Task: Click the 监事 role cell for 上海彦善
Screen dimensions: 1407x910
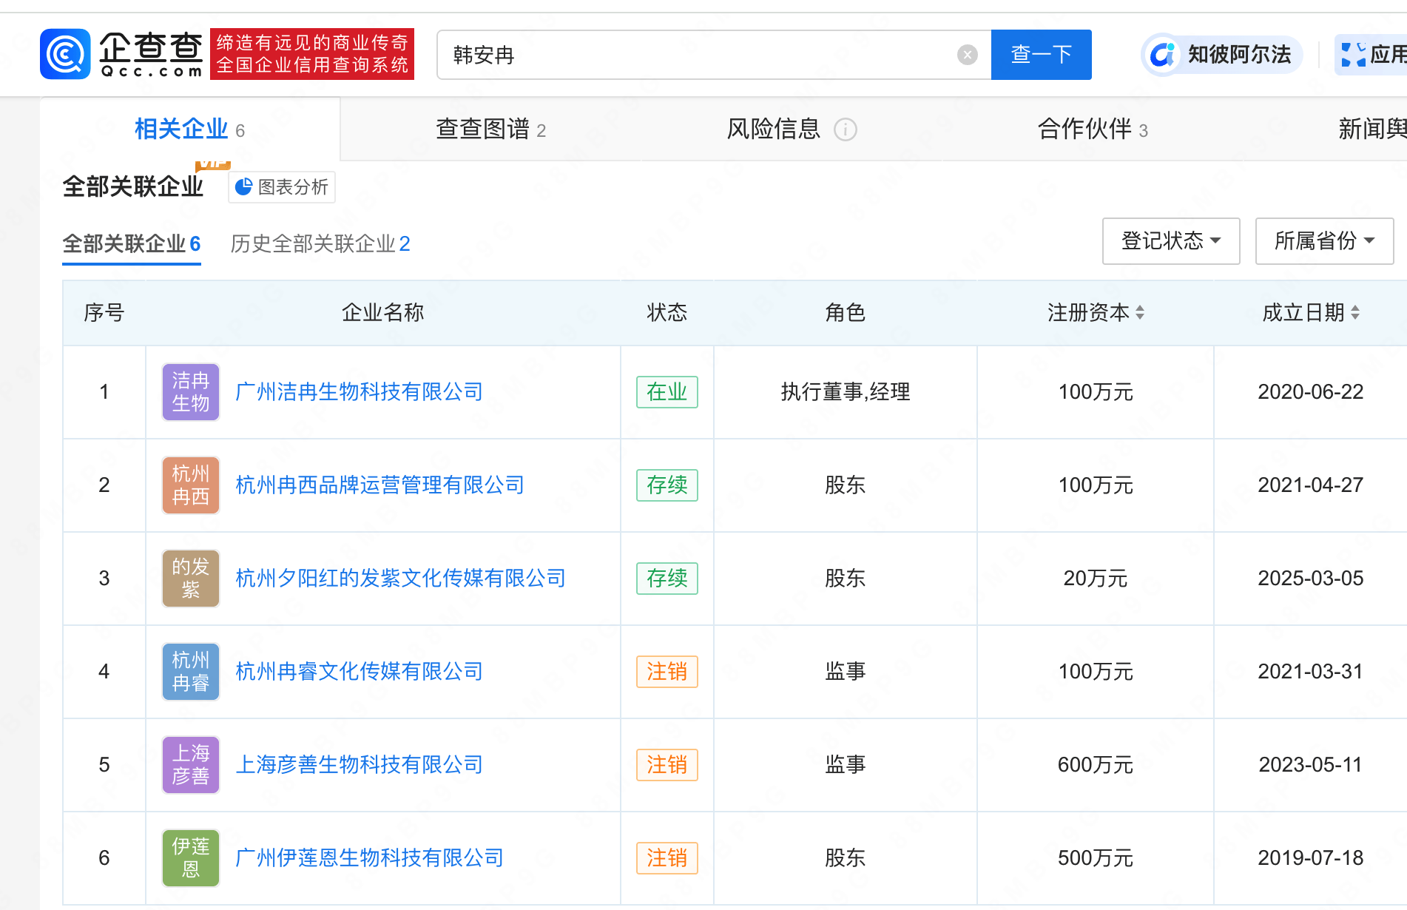Action: tap(846, 765)
